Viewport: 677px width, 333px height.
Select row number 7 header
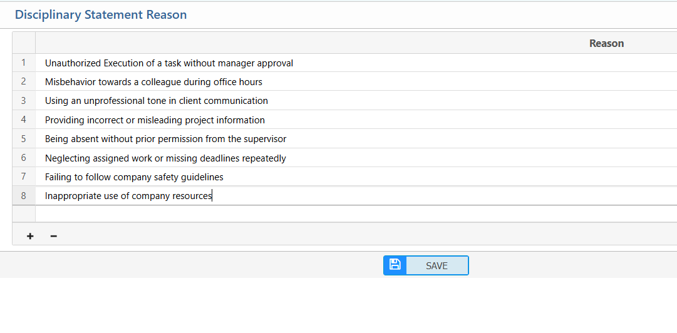[24, 177]
